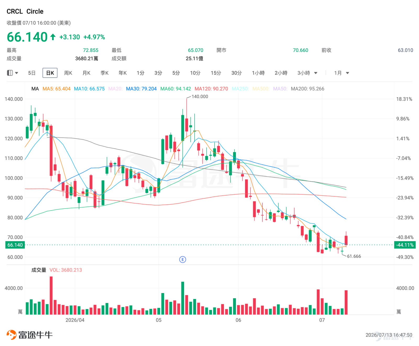Toggle the MA30 moving average line

[141, 89]
